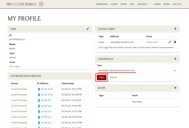Select the user ID Lw14TDWq2zV
189x128 pixels.
click(x=17, y=39)
